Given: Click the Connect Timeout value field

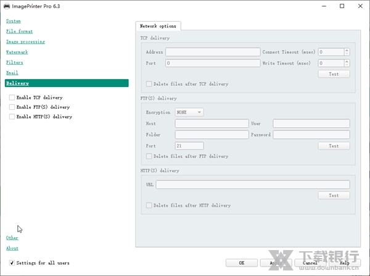Looking at the screenshot, I should pos(331,52).
